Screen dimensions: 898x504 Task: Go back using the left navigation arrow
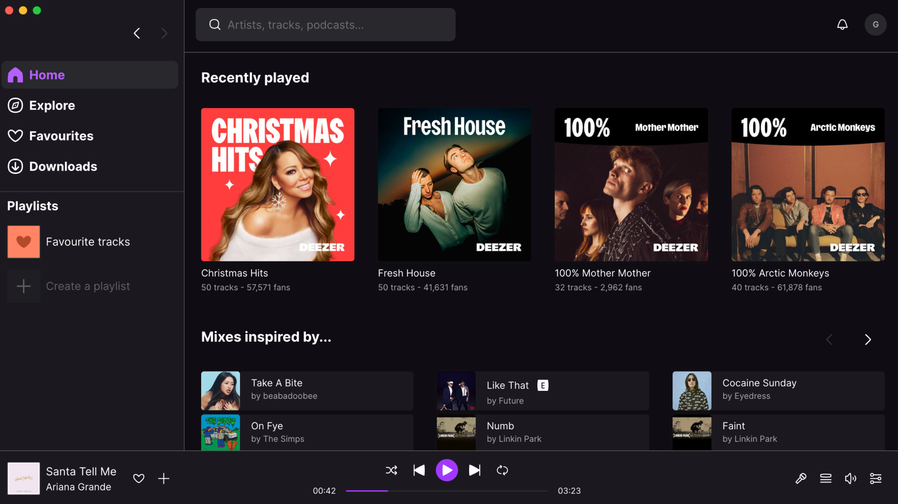(x=137, y=33)
